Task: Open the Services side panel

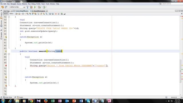Action: (1, 23)
